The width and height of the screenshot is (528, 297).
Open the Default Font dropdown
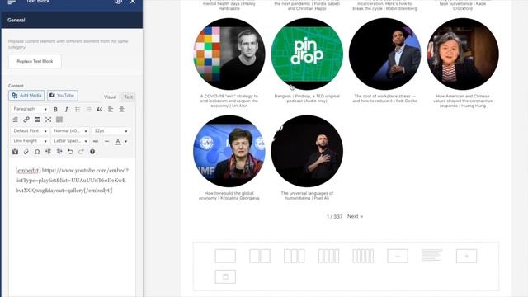[30, 130]
